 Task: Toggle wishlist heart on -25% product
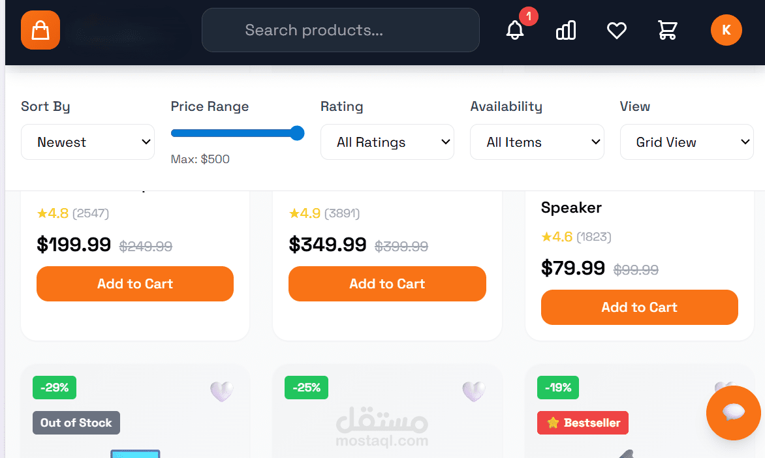click(473, 391)
